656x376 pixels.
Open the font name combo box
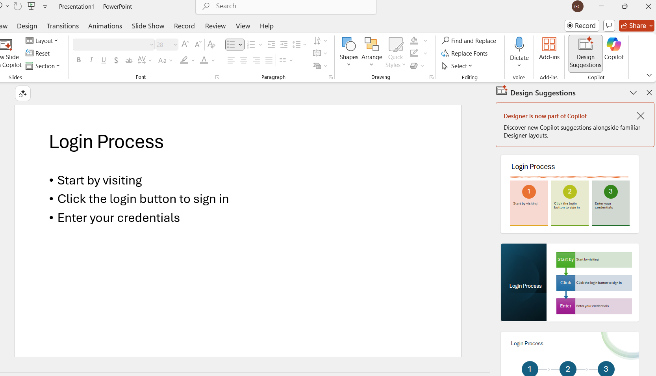[113, 45]
